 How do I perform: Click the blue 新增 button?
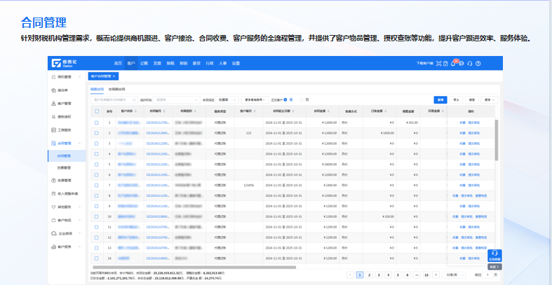440,99
